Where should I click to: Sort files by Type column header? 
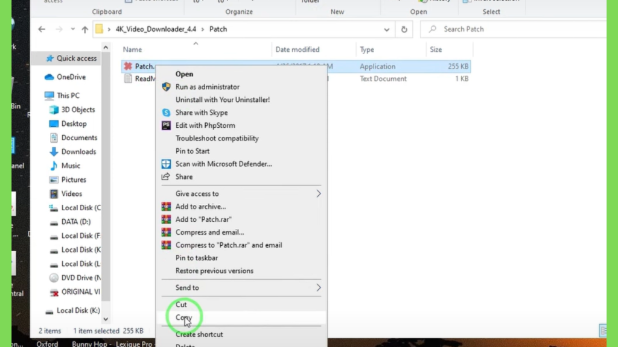[366, 49]
